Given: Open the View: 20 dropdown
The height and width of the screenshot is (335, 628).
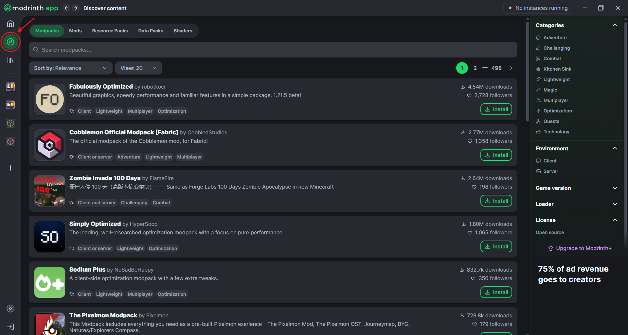Looking at the screenshot, I should tap(138, 68).
